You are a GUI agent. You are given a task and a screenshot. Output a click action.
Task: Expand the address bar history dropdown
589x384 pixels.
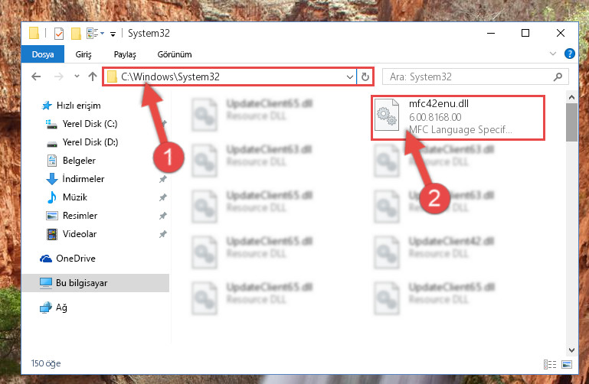pos(350,76)
